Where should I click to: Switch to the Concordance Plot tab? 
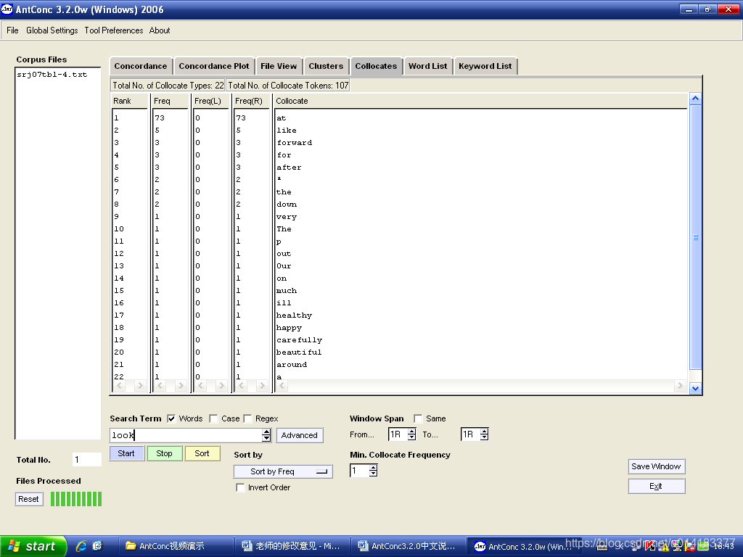coord(214,66)
